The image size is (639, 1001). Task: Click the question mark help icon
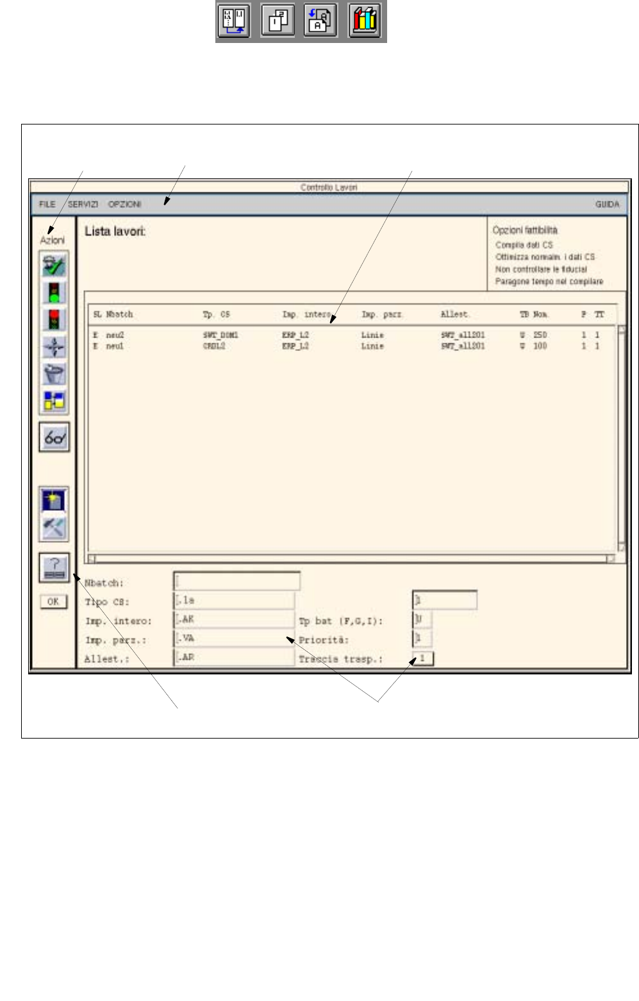click(54, 568)
